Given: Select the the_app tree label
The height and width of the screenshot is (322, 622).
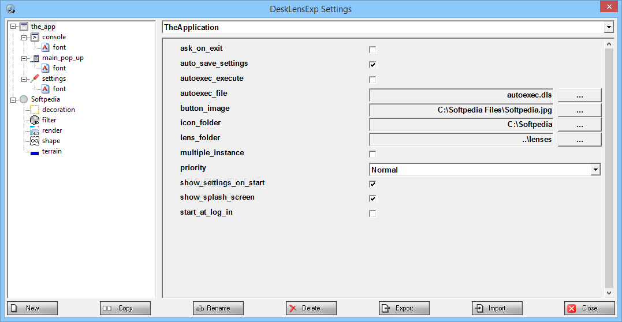Looking at the screenshot, I should pos(43,27).
